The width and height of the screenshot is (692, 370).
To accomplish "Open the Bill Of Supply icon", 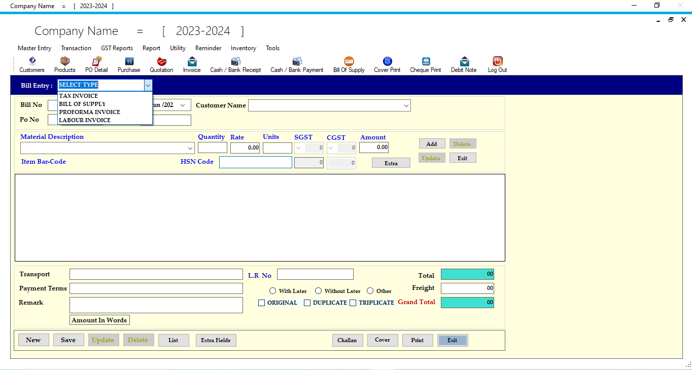I will point(349,64).
